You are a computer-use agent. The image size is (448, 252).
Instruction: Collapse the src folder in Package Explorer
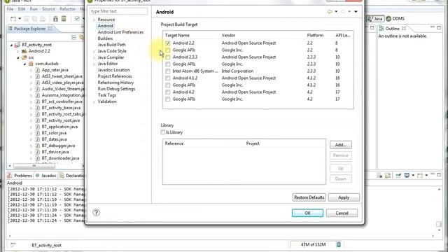pyautogui.click(x=18, y=57)
